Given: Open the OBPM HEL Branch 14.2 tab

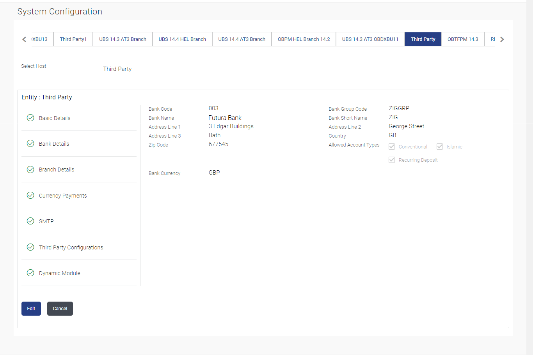Looking at the screenshot, I should [304, 39].
